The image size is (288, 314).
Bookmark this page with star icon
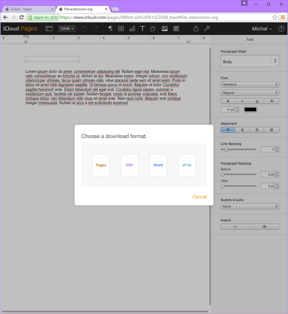275,17
